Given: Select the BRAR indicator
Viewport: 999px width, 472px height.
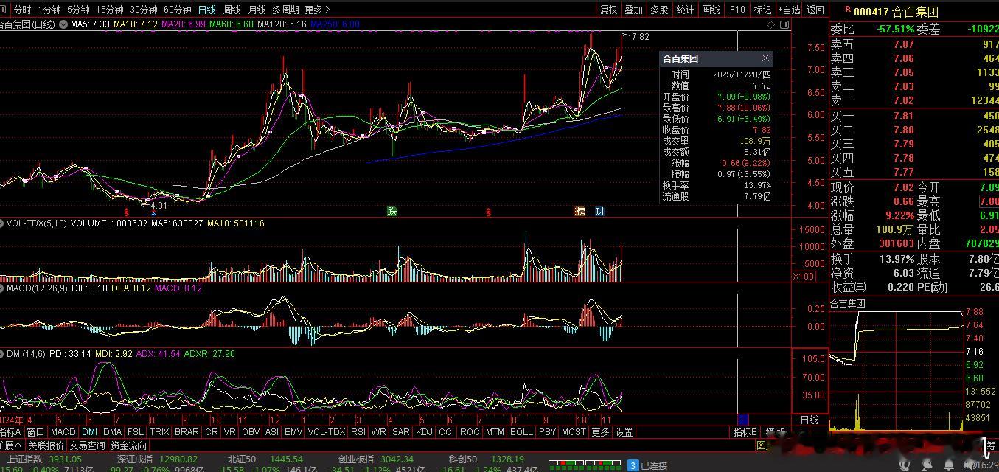Looking at the screenshot, I should pos(187,432).
